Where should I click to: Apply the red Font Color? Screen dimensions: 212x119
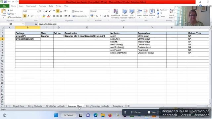pyautogui.click(x=48, y=16)
